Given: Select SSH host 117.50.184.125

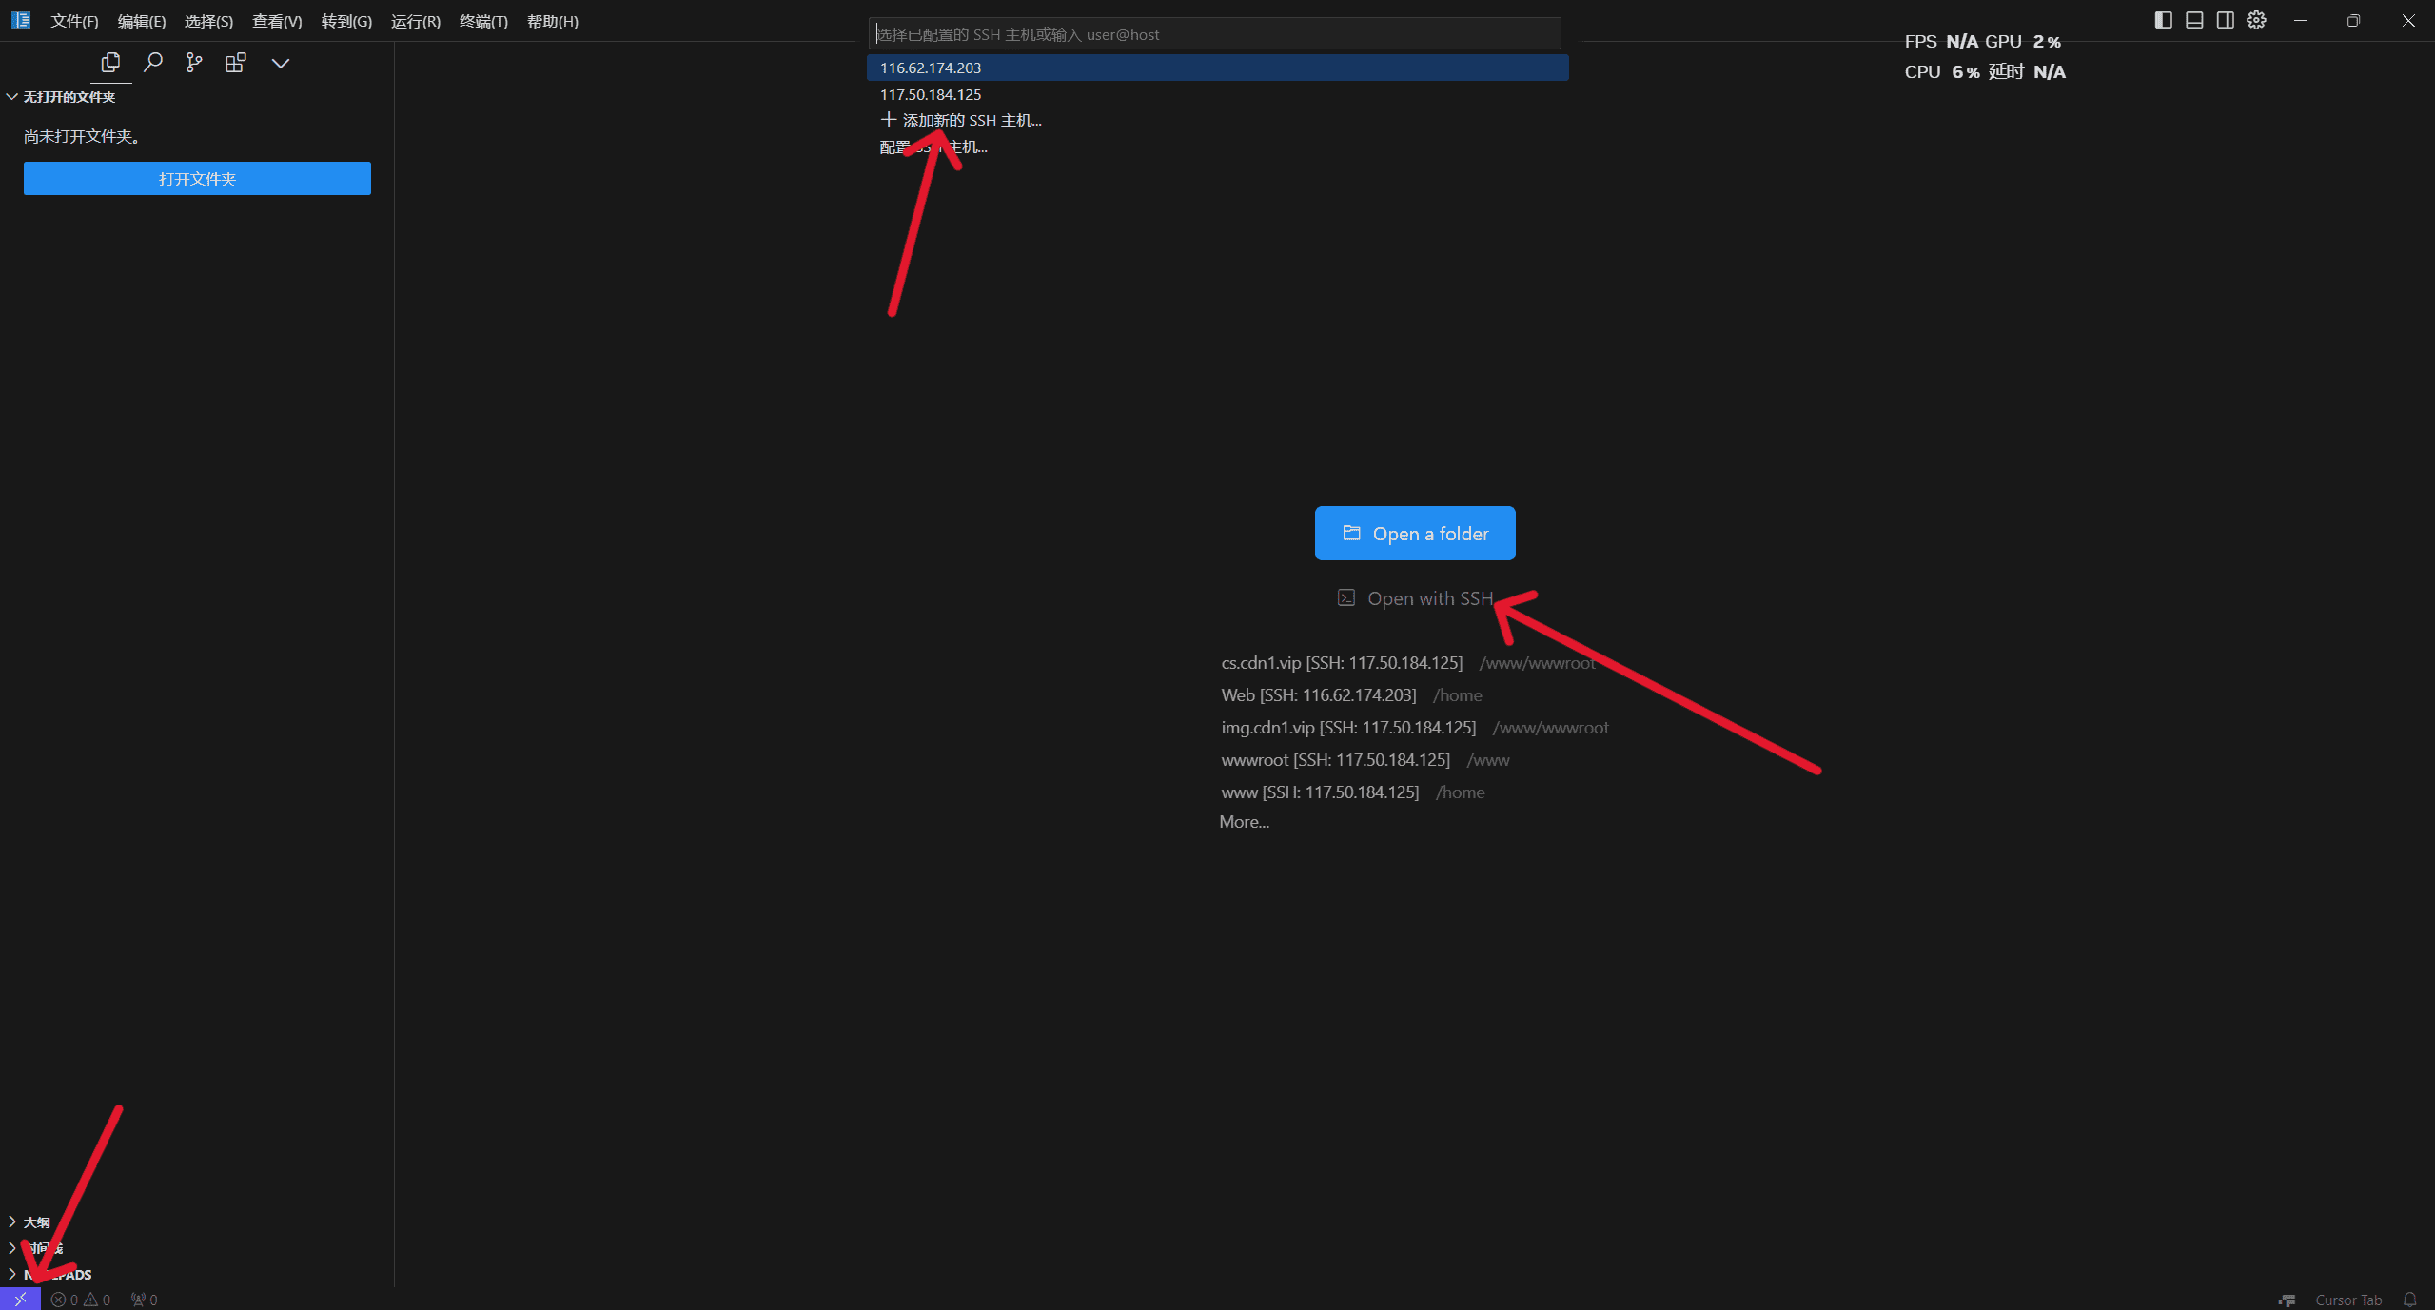Looking at the screenshot, I should point(931,94).
